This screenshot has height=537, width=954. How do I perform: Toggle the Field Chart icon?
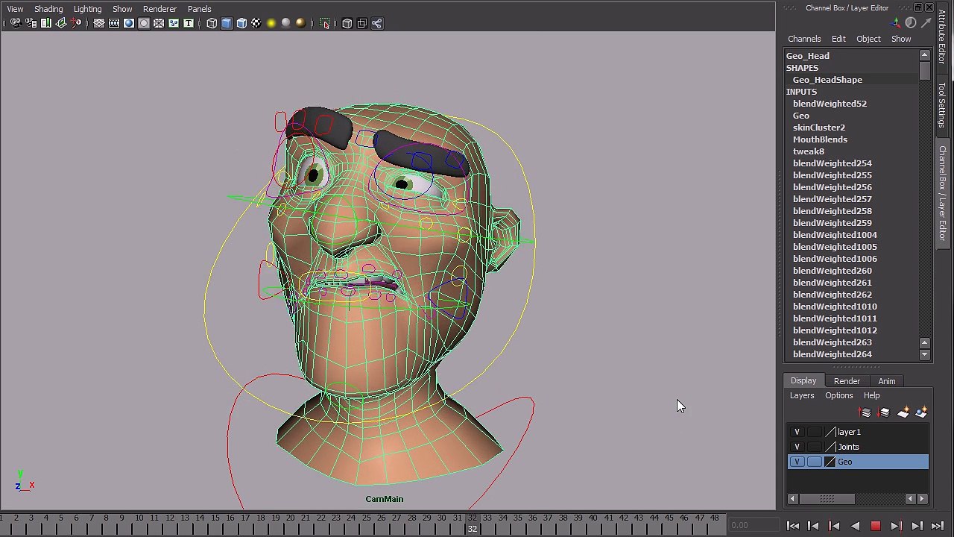[x=159, y=23]
